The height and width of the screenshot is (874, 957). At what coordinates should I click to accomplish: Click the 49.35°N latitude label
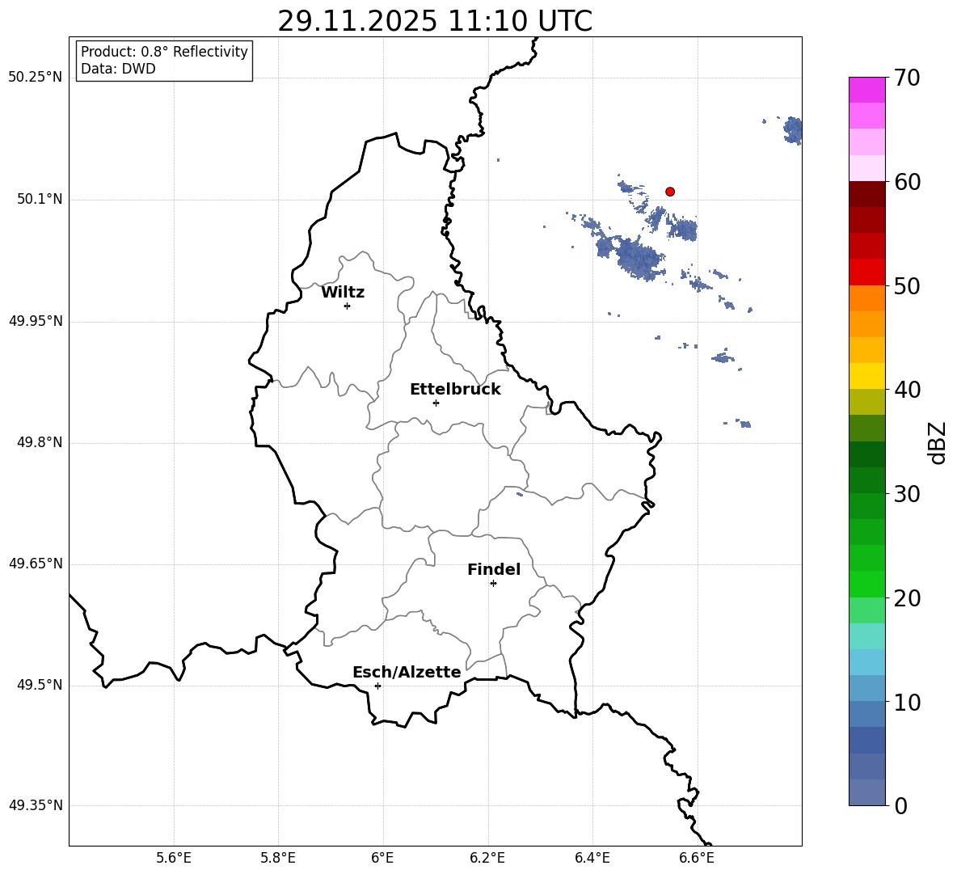click(35, 806)
